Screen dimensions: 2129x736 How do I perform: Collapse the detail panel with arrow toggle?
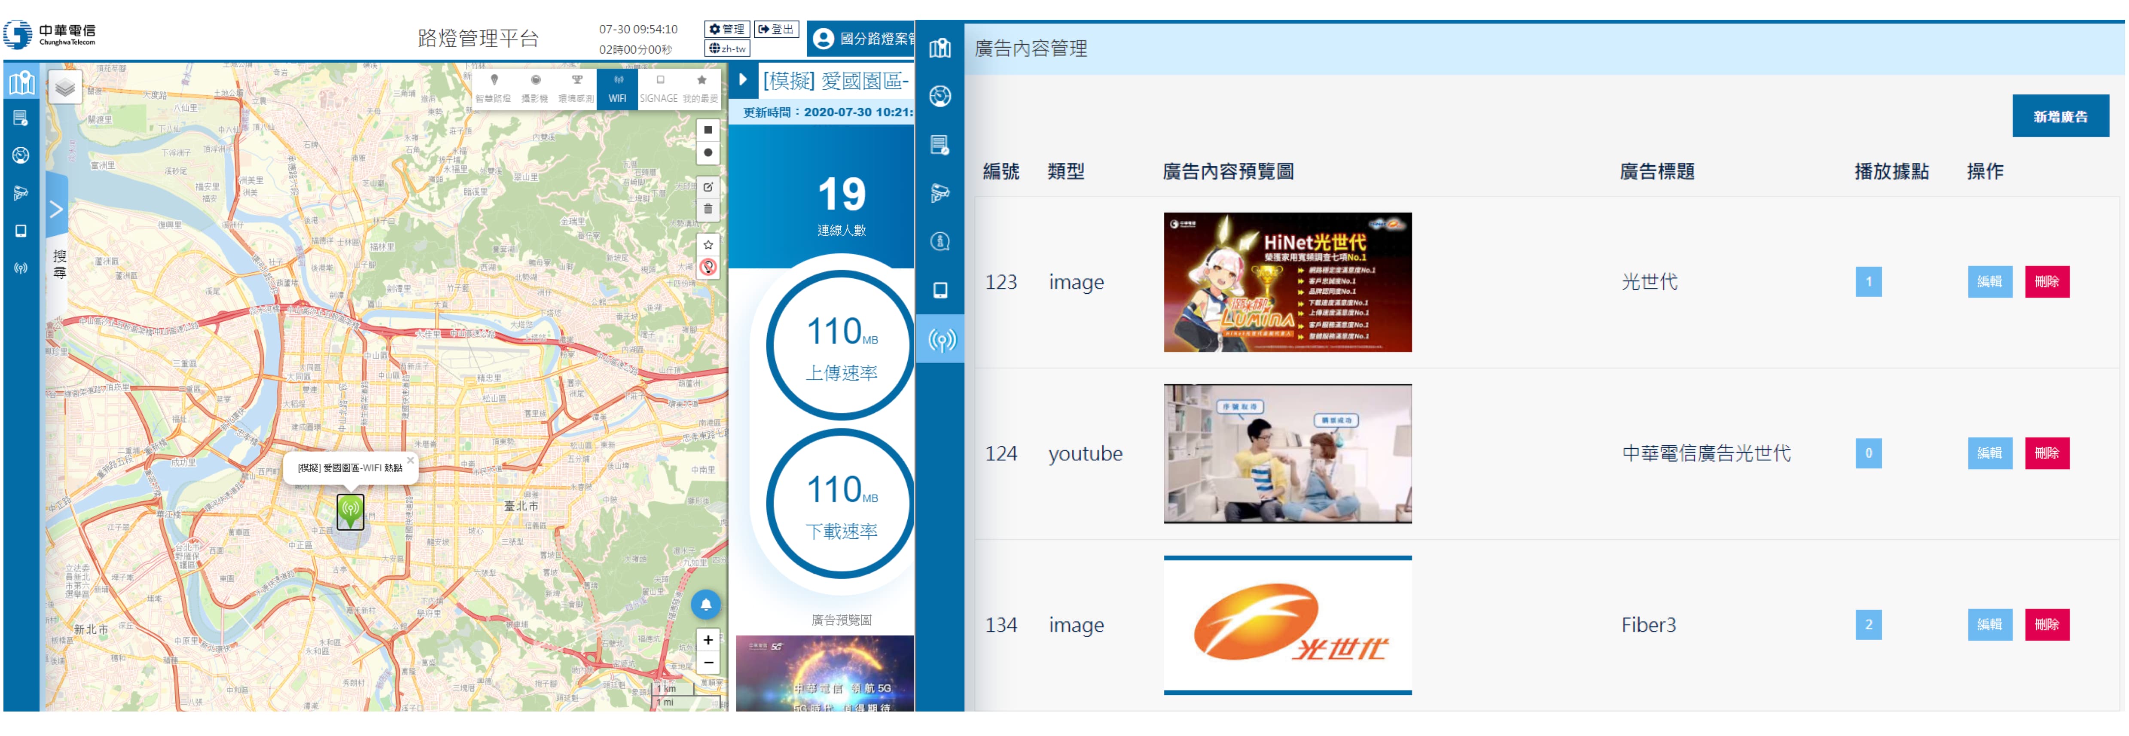click(x=742, y=80)
